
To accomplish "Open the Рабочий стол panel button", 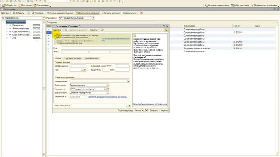I will point(9,5).
